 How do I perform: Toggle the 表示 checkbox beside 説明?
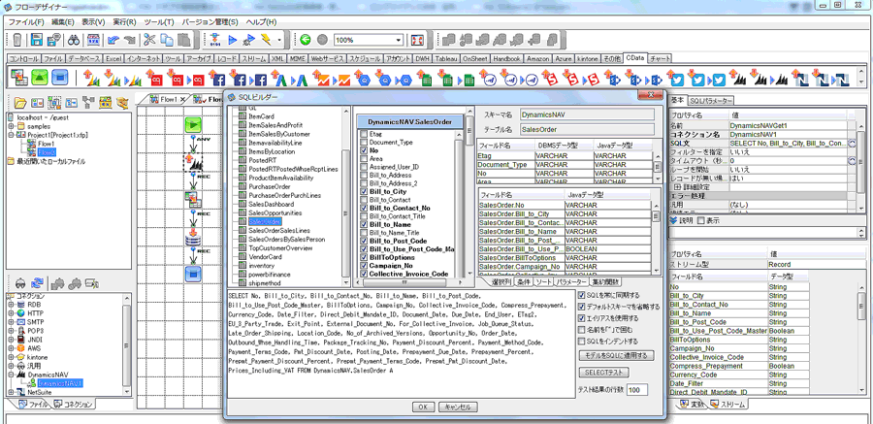701,220
